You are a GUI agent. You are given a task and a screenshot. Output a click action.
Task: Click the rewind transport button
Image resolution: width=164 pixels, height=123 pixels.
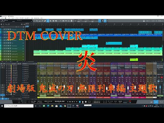pyautogui.click(x=70, y=102)
